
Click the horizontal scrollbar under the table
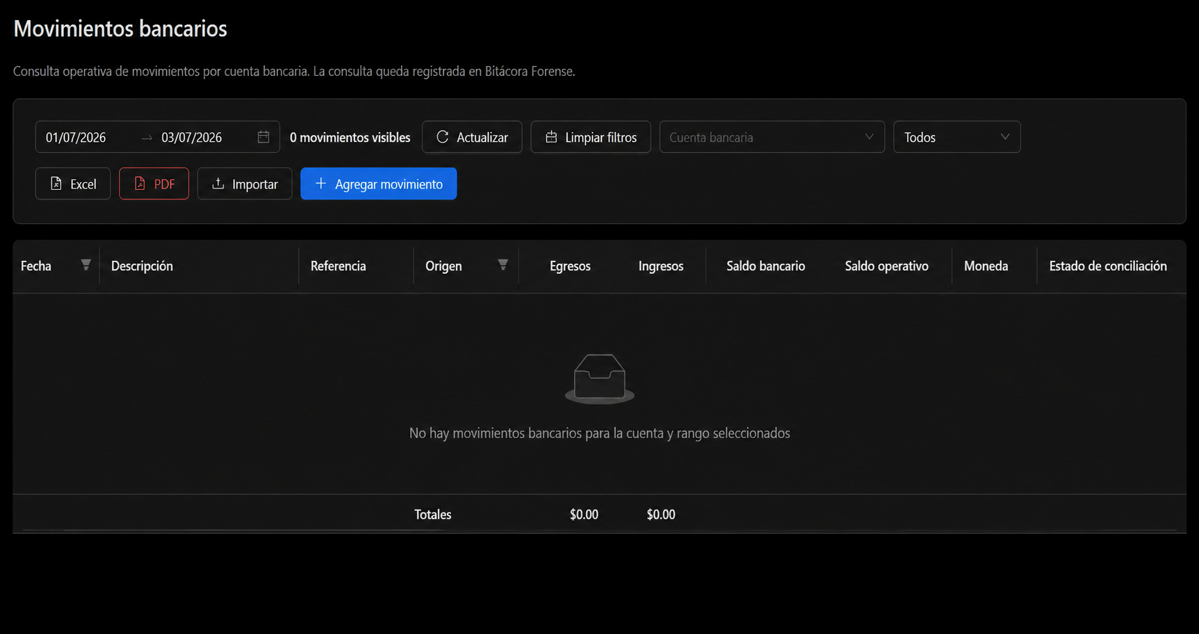pyautogui.click(x=599, y=530)
